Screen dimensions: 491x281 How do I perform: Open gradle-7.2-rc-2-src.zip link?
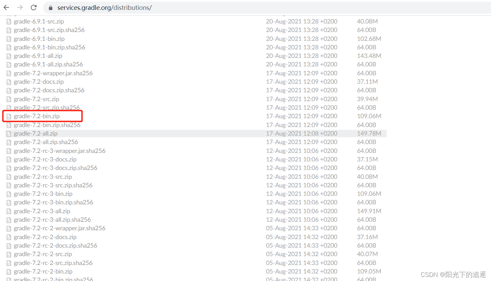(x=43, y=254)
